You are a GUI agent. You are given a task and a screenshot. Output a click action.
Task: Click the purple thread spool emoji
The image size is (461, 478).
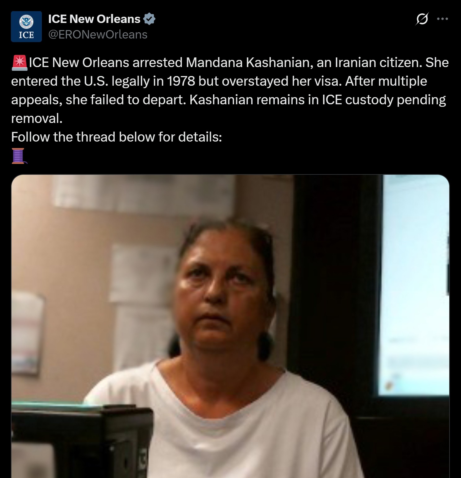click(x=19, y=156)
